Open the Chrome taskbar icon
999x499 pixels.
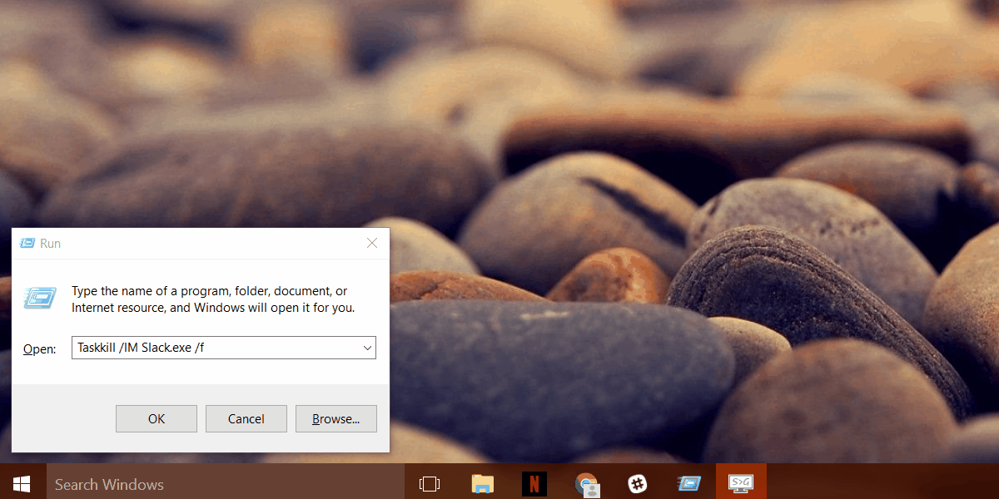point(587,484)
